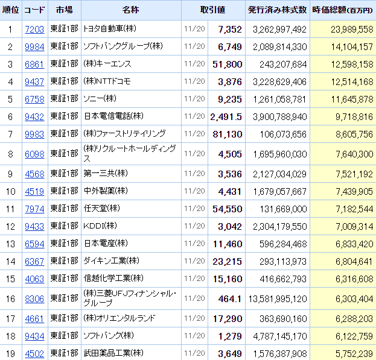Screen dimensions: 376x360
Task: Open stock code 7974 link
Action: click(x=34, y=209)
